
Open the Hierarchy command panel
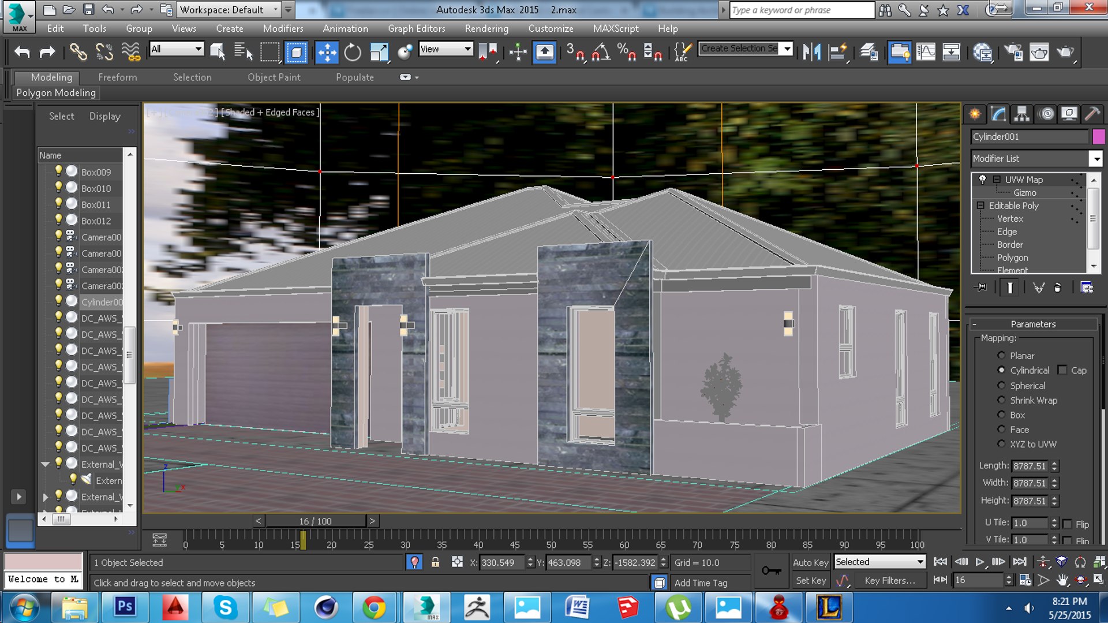[x=1022, y=114]
